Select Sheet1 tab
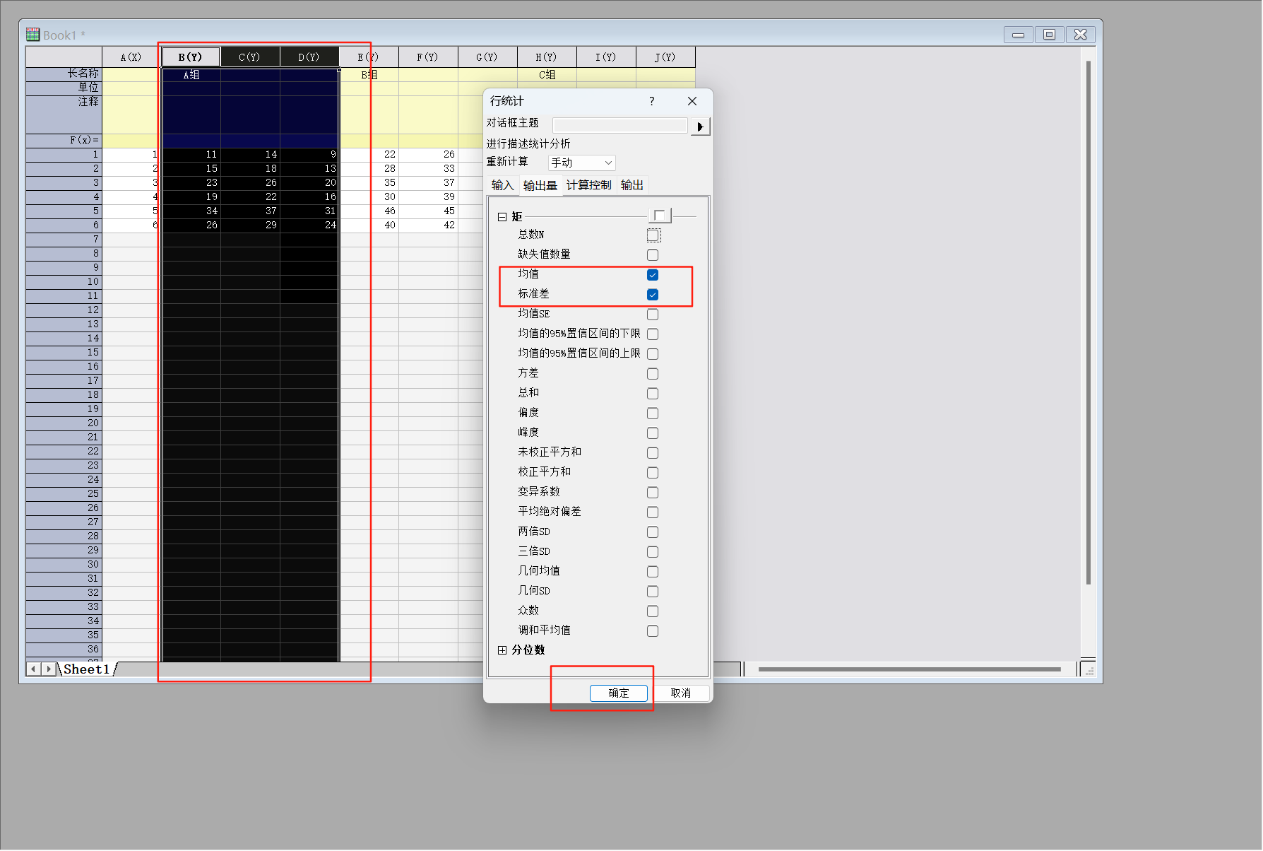 click(87, 669)
